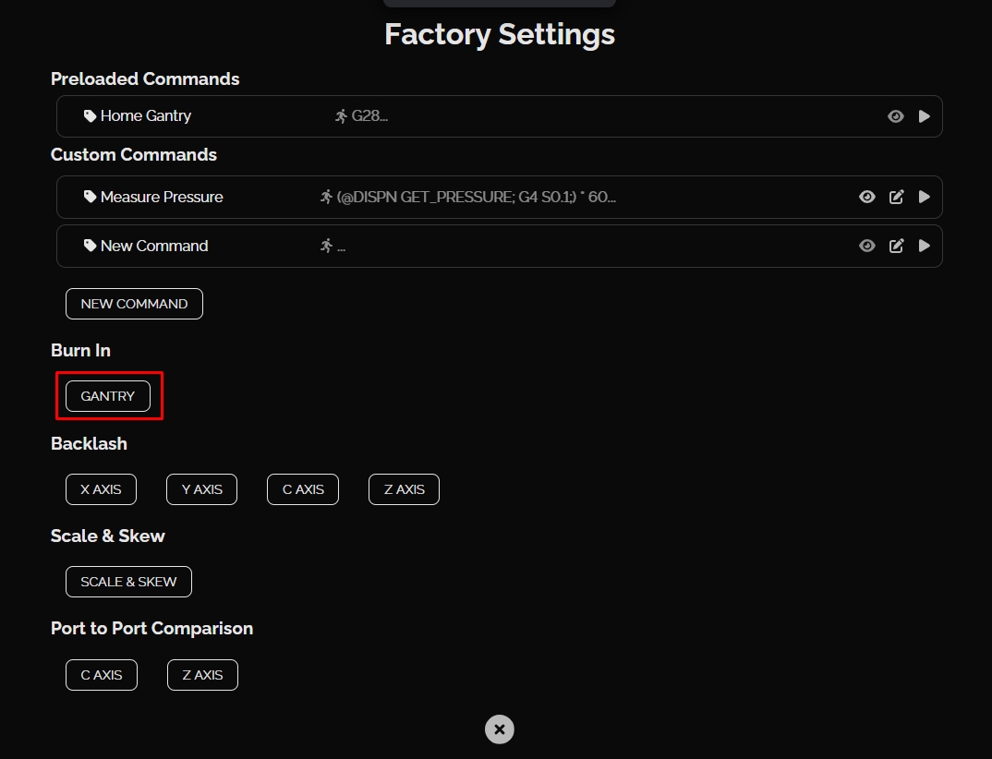This screenshot has width=992, height=759.
Task: Select Backlash C AXIS button
Action: coord(303,489)
